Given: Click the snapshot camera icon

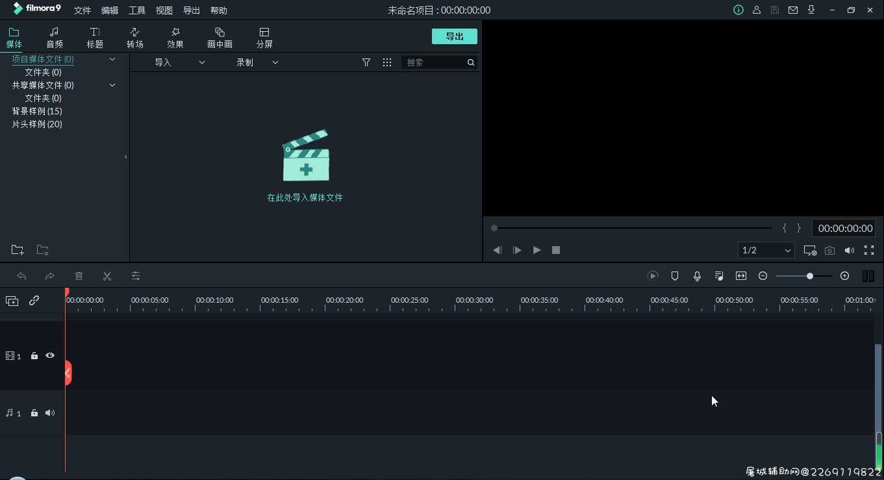Looking at the screenshot, I should [829, 250].
